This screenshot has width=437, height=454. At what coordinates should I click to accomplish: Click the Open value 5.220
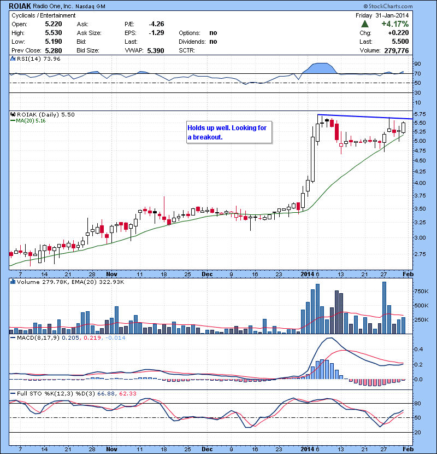tap(54, 24)
